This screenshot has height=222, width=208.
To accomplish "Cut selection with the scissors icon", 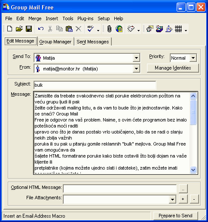I will (50, 29).
